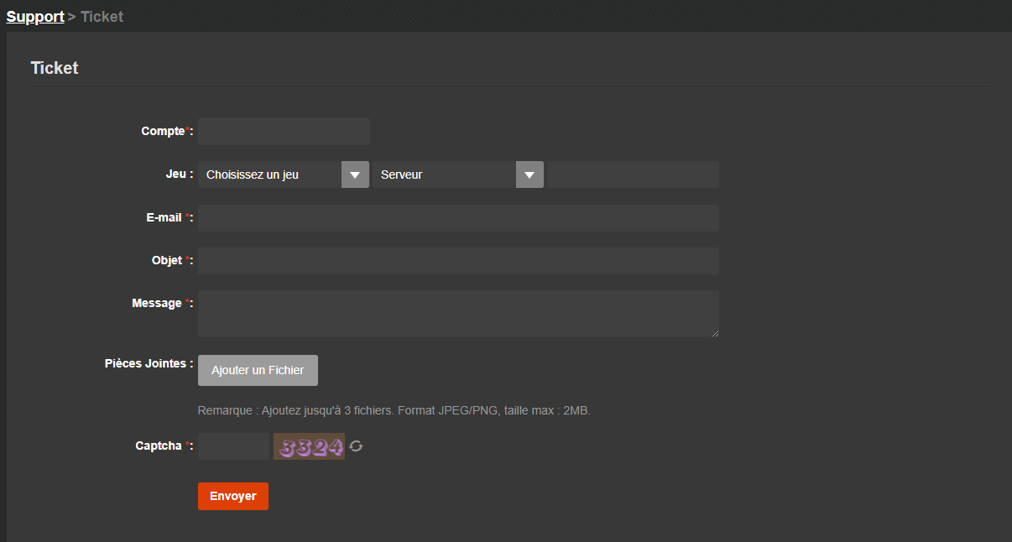
Task: Click the Ticket breadcrumb item
Action: 102,17
